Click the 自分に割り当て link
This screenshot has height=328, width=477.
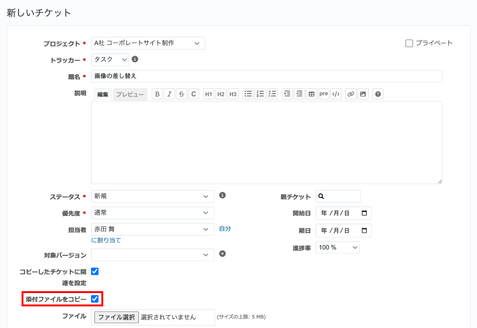(225, 229)
